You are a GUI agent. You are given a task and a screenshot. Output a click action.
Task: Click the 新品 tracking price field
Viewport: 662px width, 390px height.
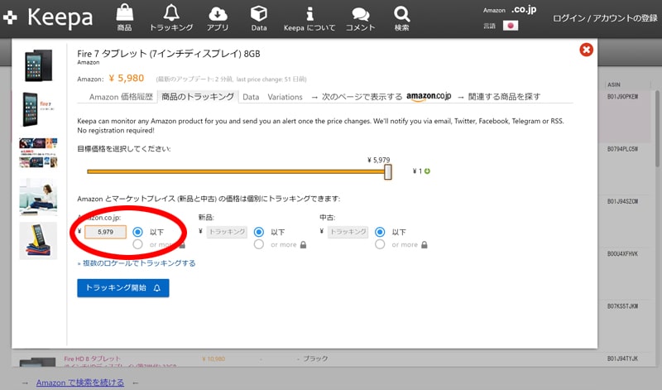227,232
